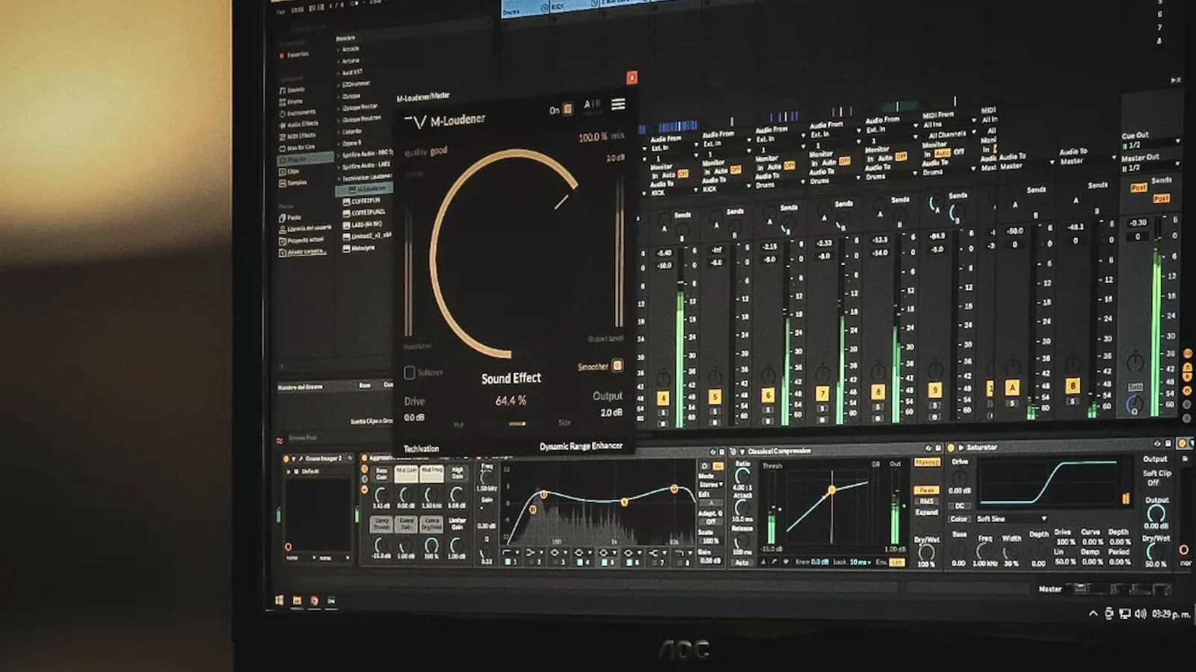Select RMS mode in compressor
Viewport: 1196px width, 672px height.
[x=927, y=501]
